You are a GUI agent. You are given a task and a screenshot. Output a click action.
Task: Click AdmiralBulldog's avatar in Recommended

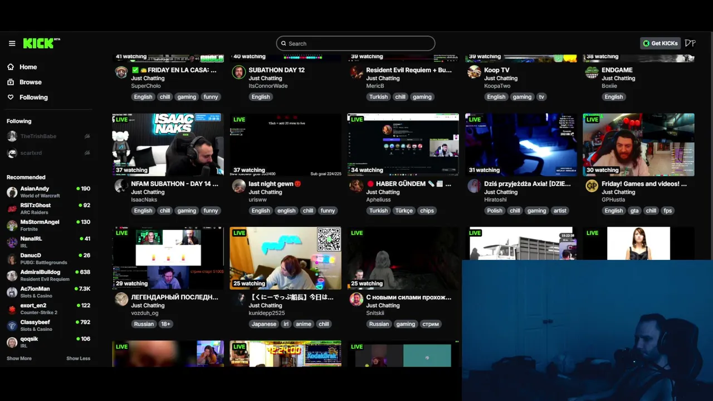tap(12, 276)
